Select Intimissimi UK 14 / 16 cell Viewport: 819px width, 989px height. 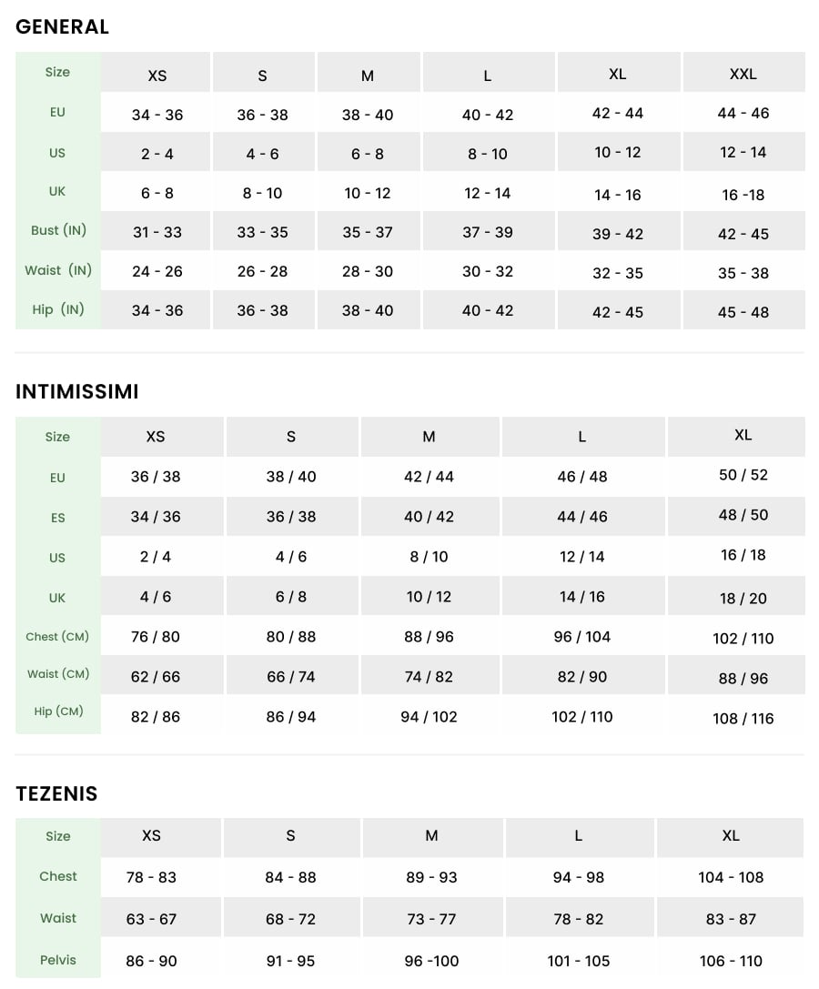coord(582,597)
